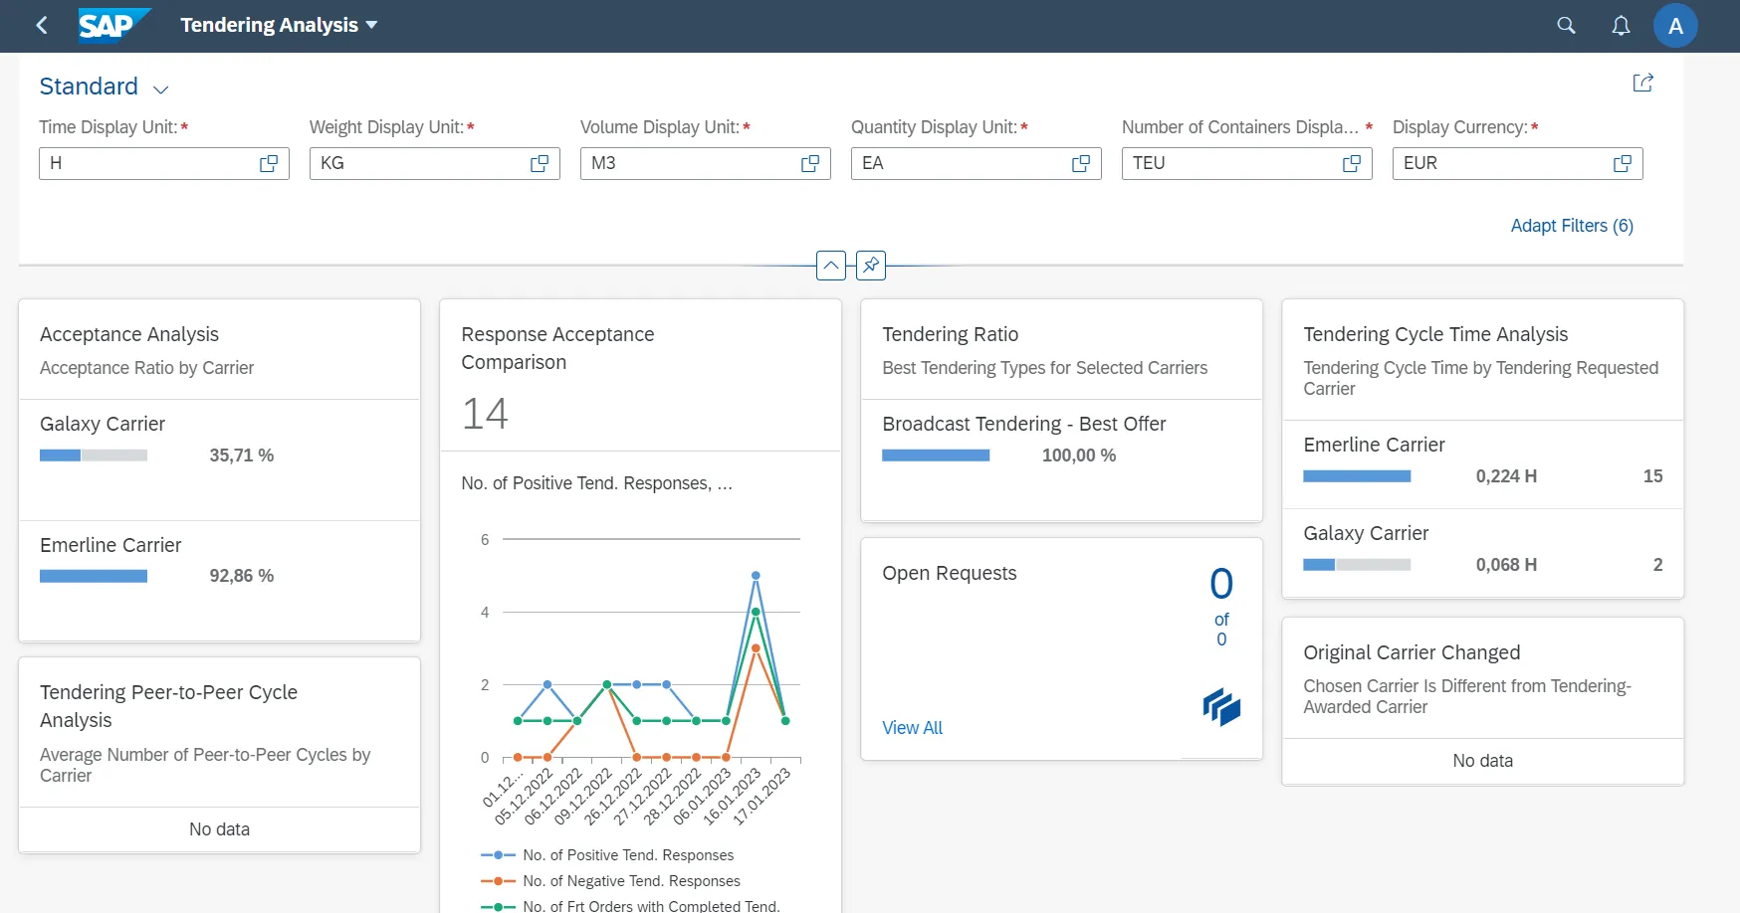
Task: Open the Tendering Ratio card header
Action: [x=1061, y=350]
